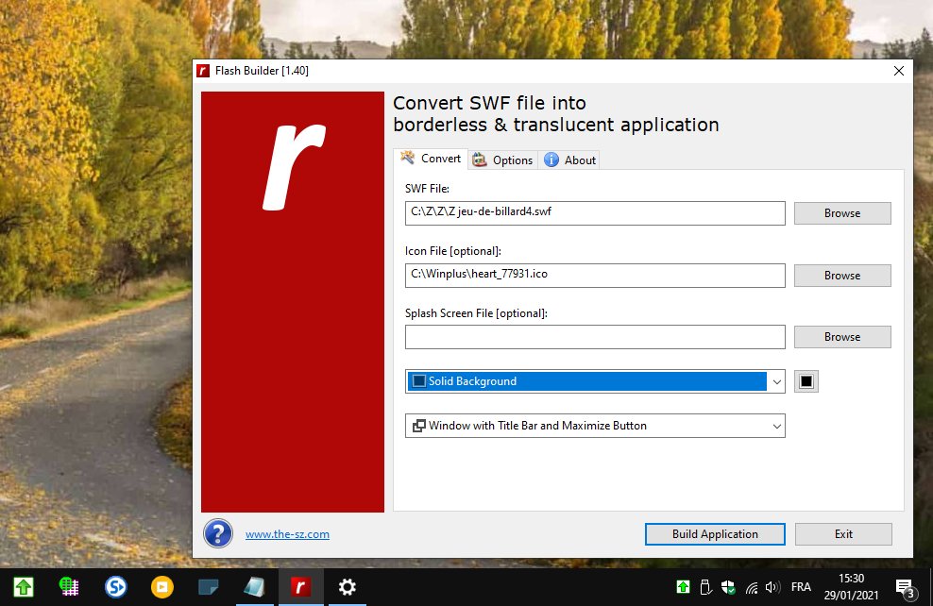Click the blue help question mark icon
The height and width of the screenshot is (606, 933).
[218, 533]
